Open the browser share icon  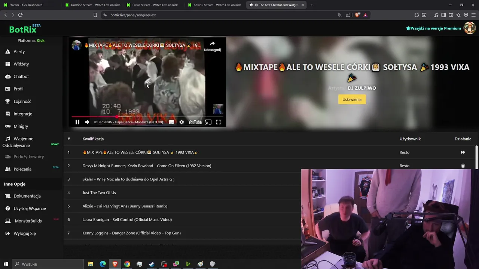(x=348, y=15)
